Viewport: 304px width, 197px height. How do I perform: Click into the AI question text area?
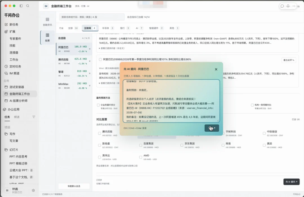171,101
